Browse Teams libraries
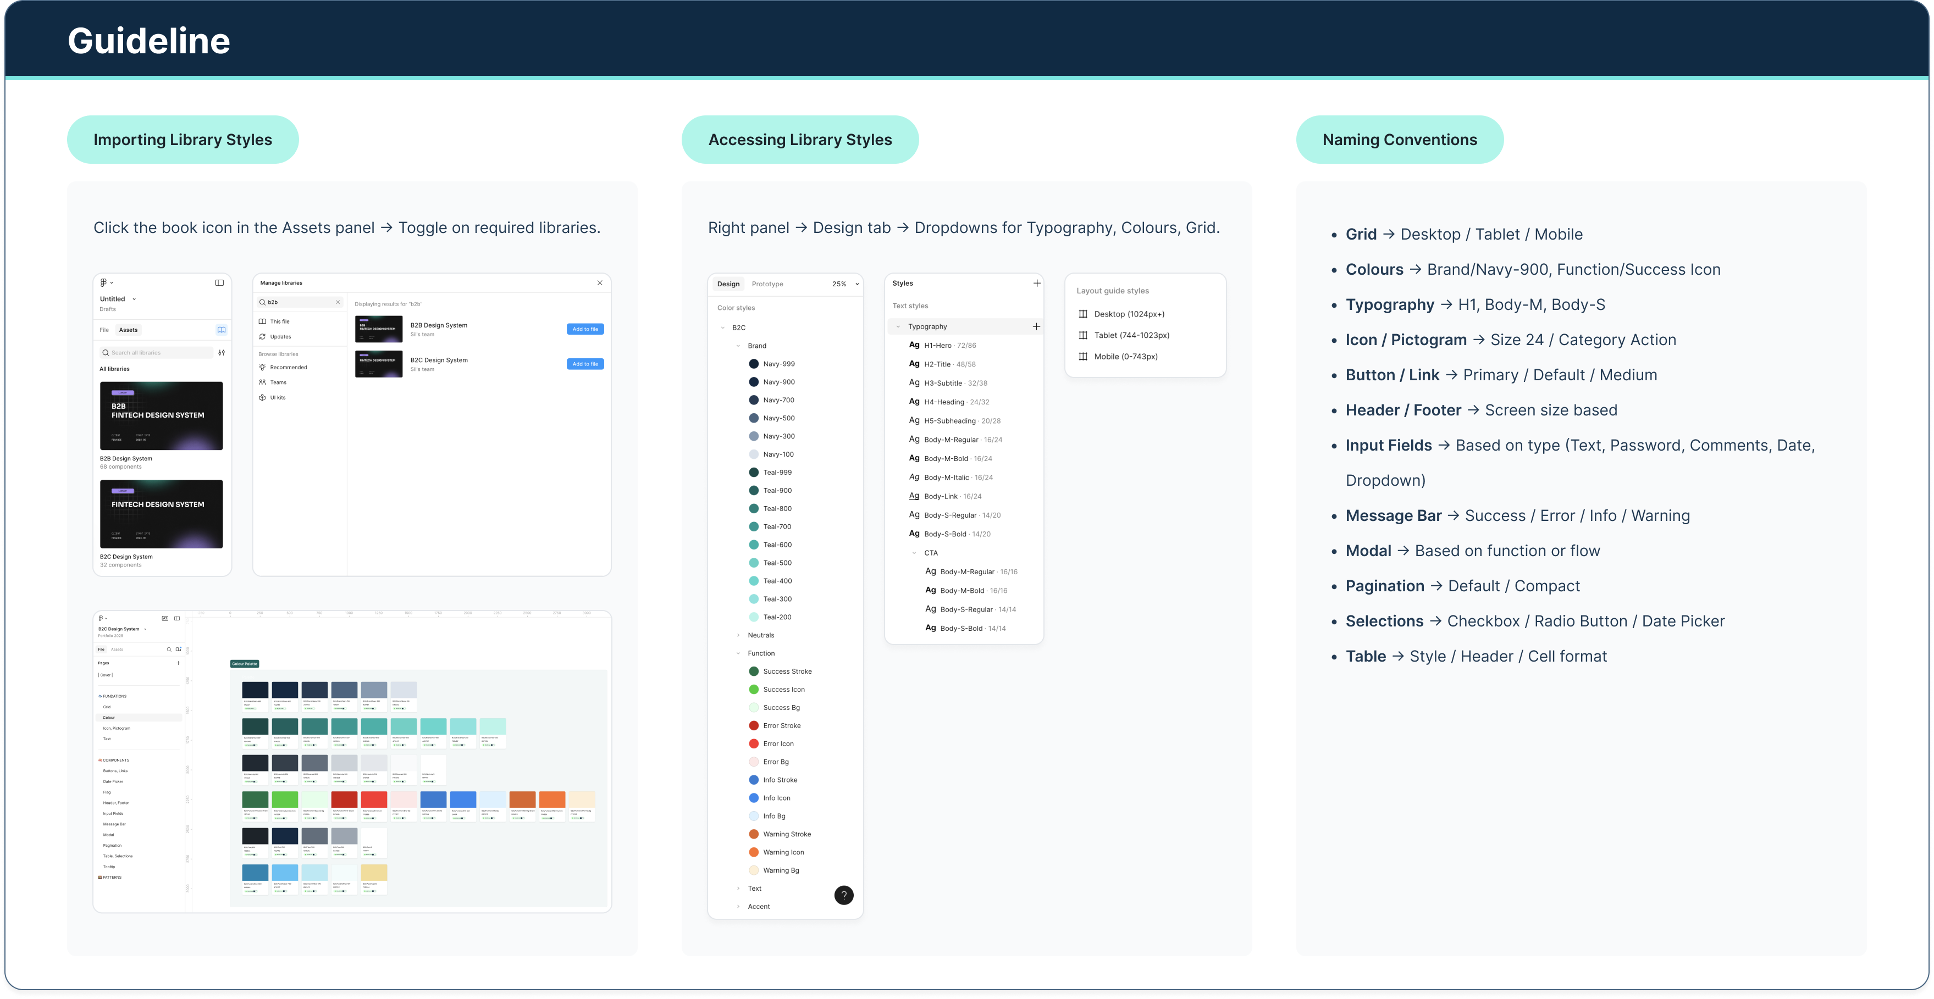 click(273, 382)
